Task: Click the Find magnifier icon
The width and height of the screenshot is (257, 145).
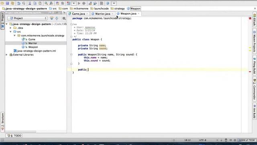Action: (46, 3)
